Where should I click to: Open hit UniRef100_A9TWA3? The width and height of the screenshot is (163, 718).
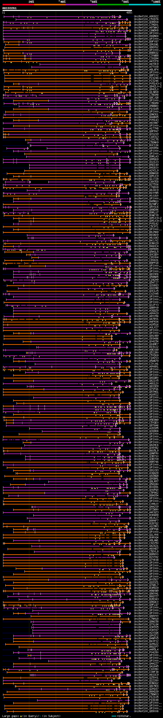[146, 28]
